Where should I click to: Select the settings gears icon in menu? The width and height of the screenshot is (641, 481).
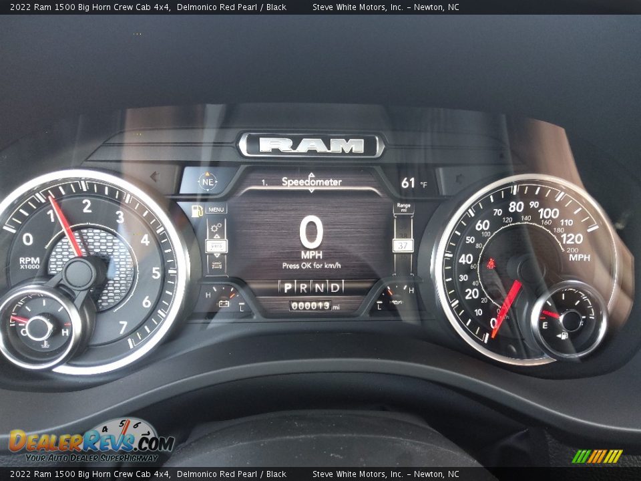216,227
